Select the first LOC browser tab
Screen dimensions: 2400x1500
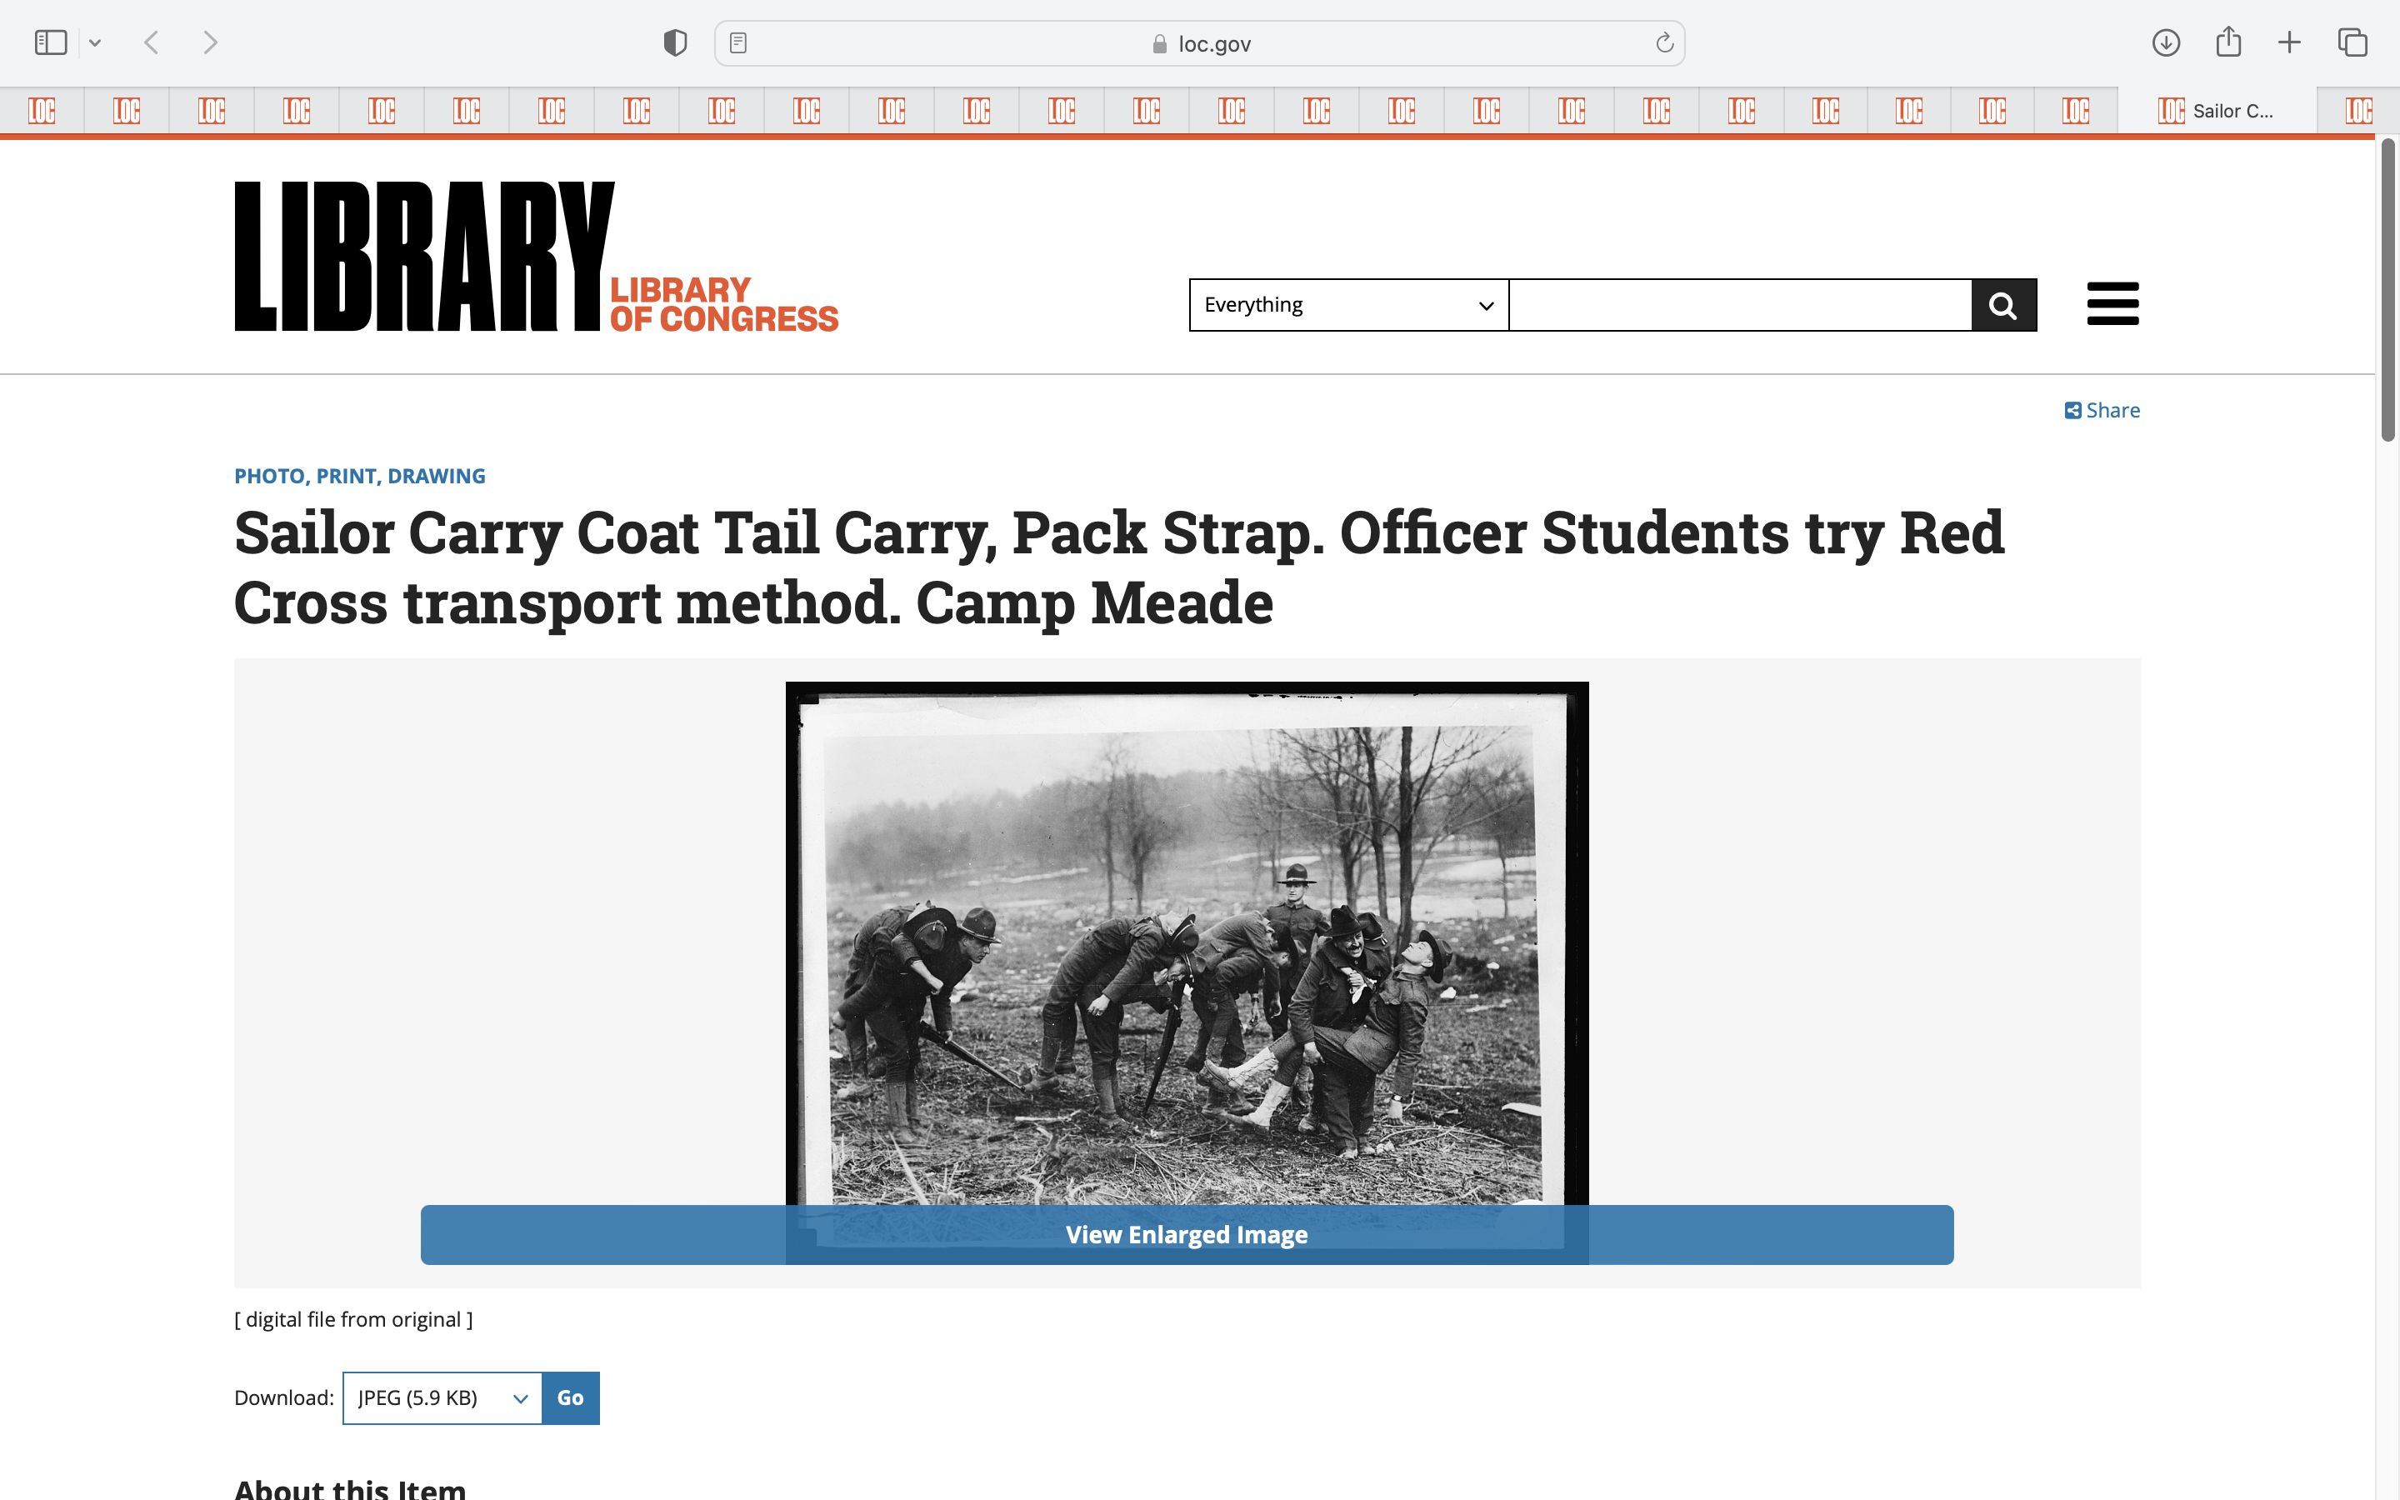tap(42, 111)
